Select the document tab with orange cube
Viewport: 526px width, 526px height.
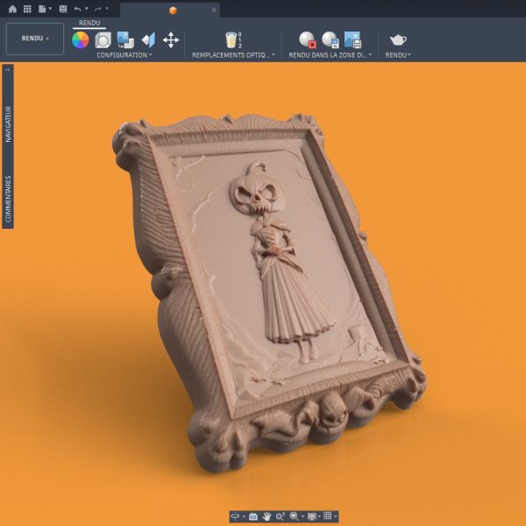170,10
